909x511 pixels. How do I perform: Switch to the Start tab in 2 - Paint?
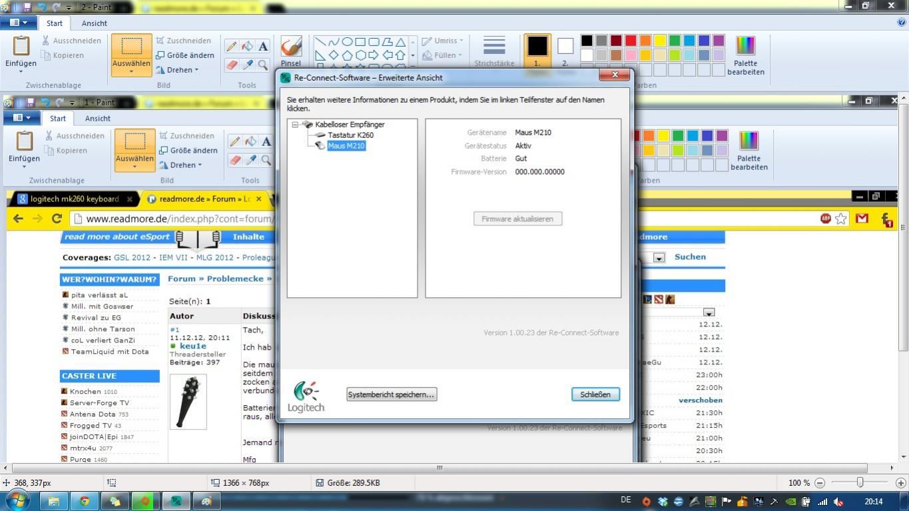(x=55, y=23)
